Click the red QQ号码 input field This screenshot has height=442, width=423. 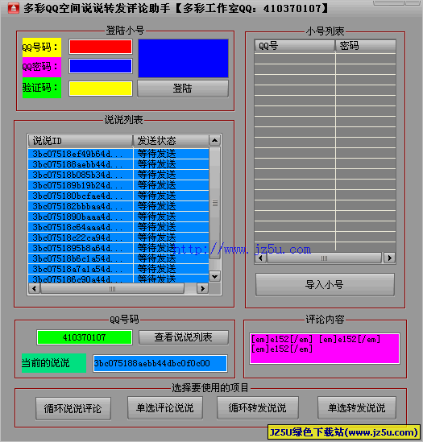pos(101,47)
